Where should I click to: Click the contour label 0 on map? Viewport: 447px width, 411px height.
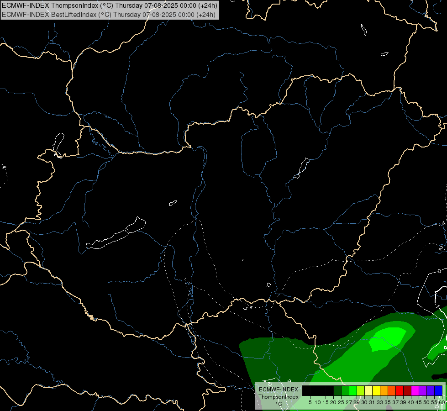(439, 271)
